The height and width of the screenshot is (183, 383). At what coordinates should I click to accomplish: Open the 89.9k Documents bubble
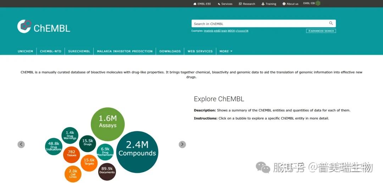pyautogui.click(x=107, y=172)
